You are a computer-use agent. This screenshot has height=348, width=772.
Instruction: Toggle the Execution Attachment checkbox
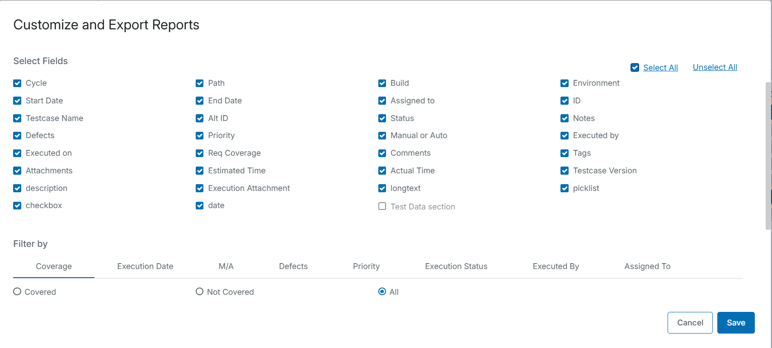(x=199, y=188)
